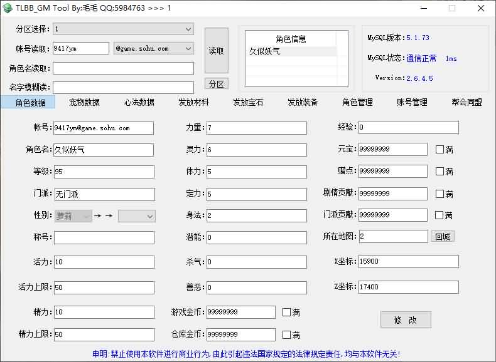
Task: Click the 读取 button
Action: [x=217, y=51]
